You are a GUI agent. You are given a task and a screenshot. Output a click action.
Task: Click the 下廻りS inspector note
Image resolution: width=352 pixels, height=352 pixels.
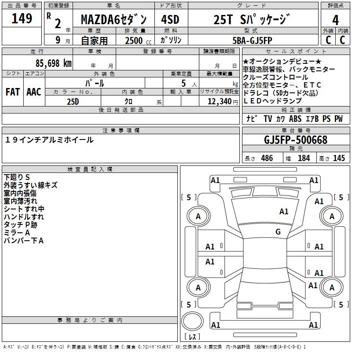17,177
